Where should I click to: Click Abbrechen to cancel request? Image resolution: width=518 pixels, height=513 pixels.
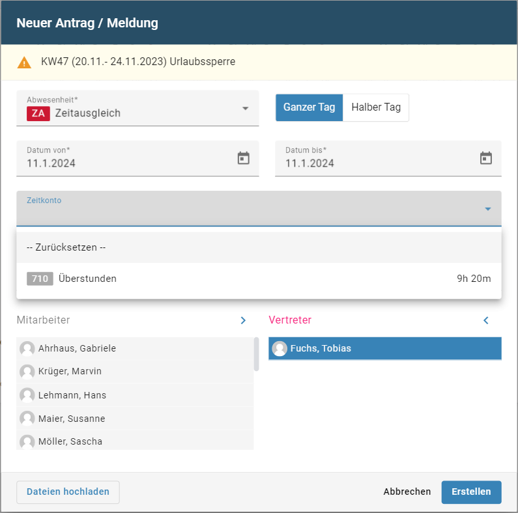(407, 492)
